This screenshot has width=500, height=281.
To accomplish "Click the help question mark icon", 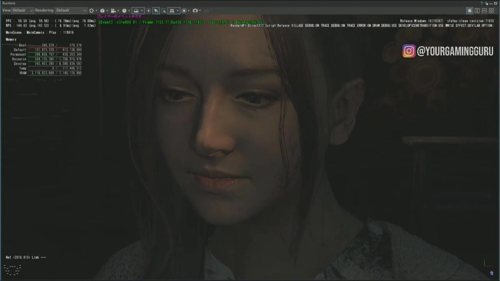I will click(482, 3).
